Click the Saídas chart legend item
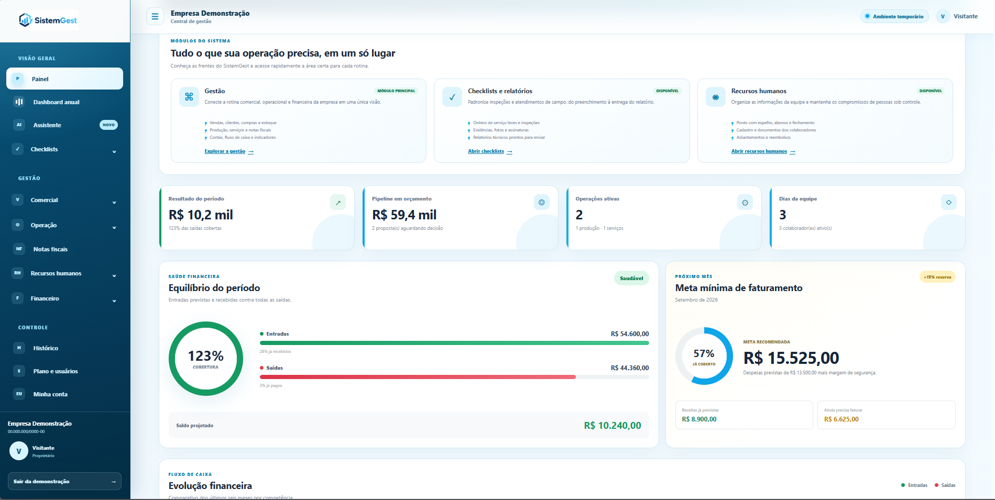Viewport: 995px width, 500px height. point(946,485)
